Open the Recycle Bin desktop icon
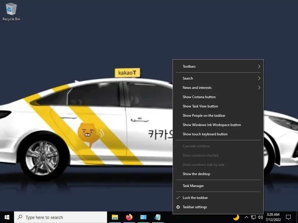This screenshot has width=298, height=223. [11, 12]
